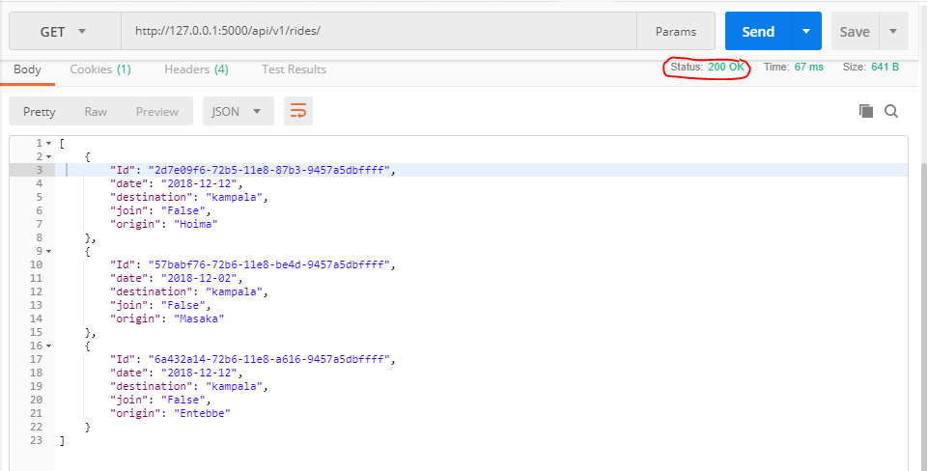Click the origin value "Masaka"

199,319
